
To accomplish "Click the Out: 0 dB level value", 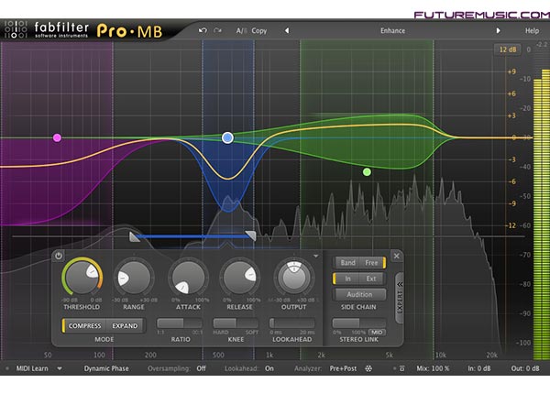I will click(524, 368).
